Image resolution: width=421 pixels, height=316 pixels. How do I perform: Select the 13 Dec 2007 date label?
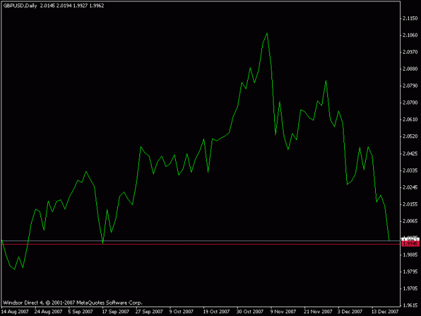[385, 312]
